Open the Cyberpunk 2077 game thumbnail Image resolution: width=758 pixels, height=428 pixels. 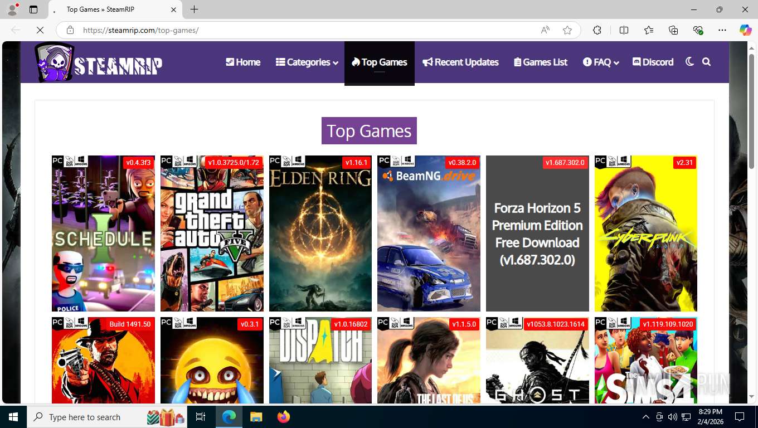tap(646, 234)
